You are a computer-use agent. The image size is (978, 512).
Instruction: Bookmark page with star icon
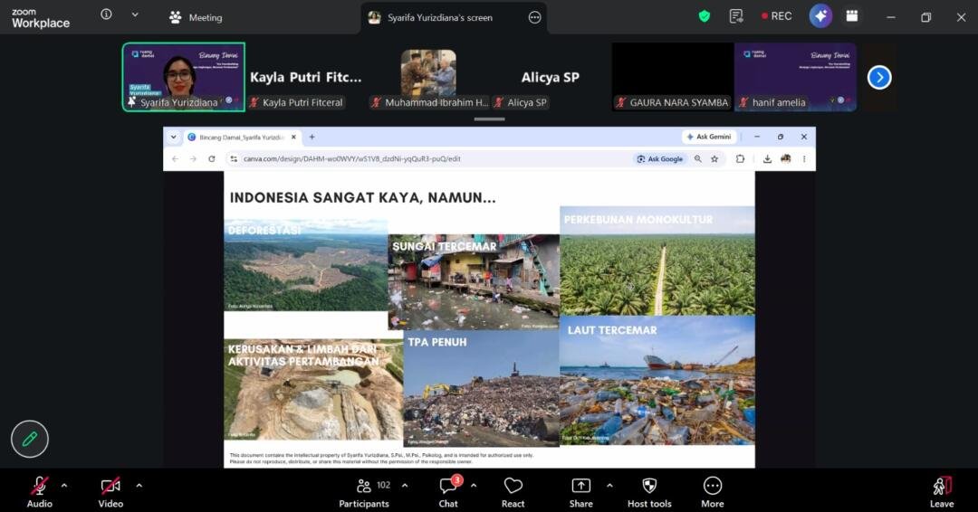tap(714, 159)
